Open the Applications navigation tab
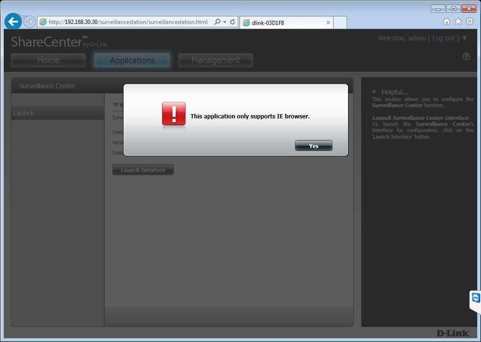The height and width of the screenshot is (342, 481). (132, 60)
